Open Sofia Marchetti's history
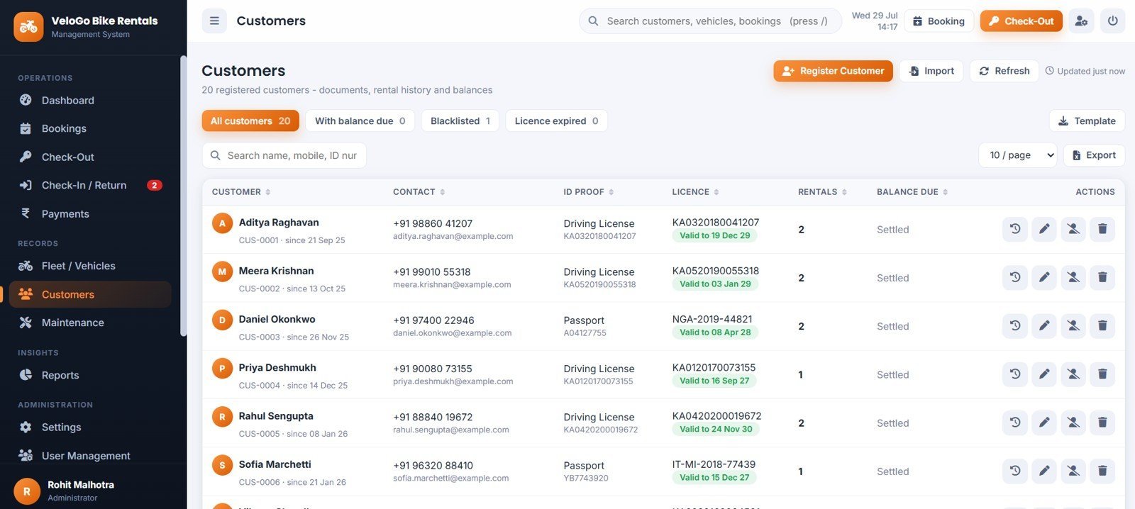This screenshot has height=509, width=1135. tap(1015, 471)
